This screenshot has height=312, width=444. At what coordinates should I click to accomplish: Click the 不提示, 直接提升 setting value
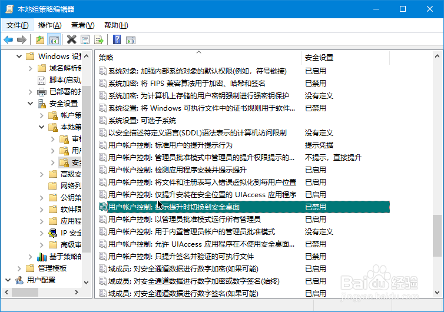click(333, 157)
